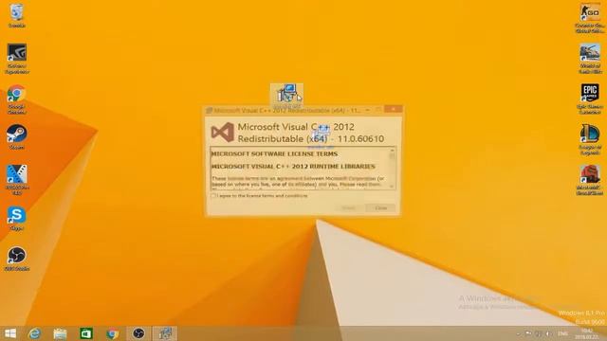Select the World of Tanks Blitz desktop shortcut
This screenshot has width=607, height=341.
pos(590,59)
